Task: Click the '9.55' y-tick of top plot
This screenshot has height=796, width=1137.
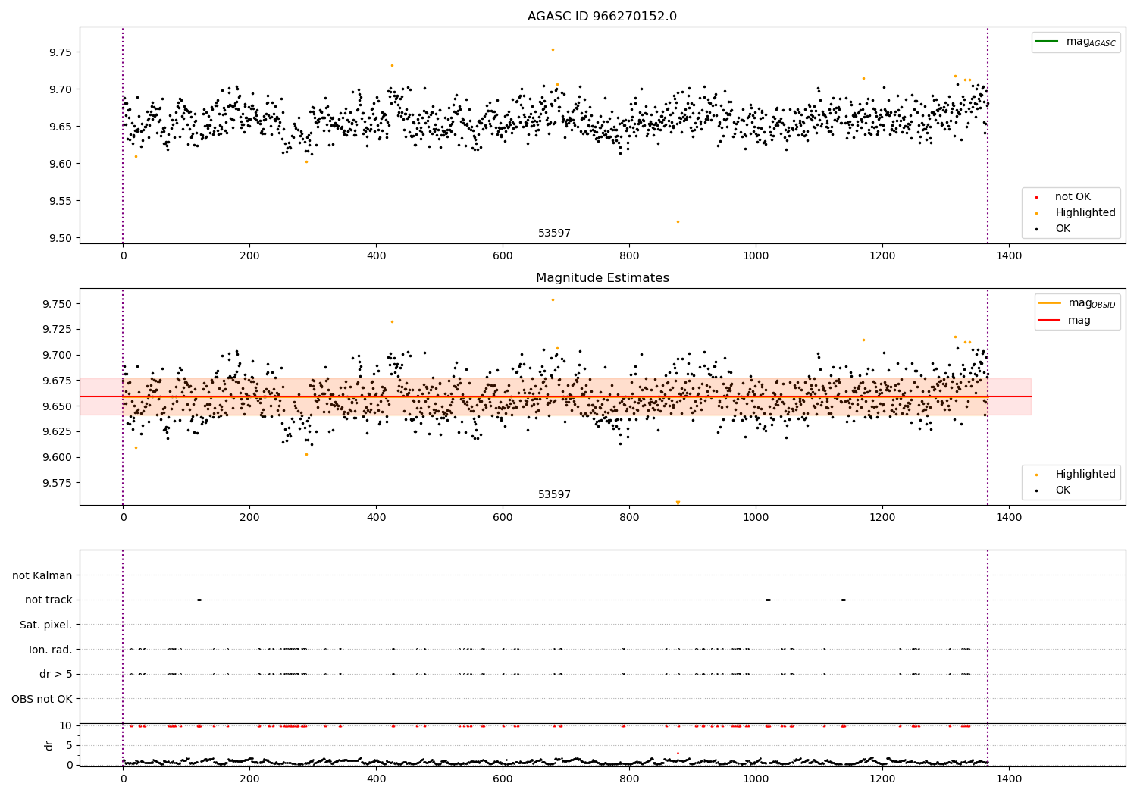Action: tap(61, 201)
